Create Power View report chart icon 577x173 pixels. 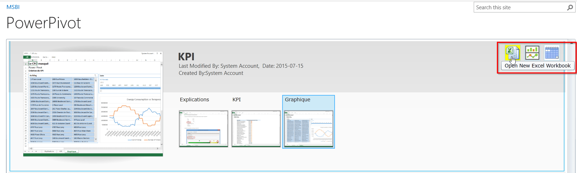point(532,53)
